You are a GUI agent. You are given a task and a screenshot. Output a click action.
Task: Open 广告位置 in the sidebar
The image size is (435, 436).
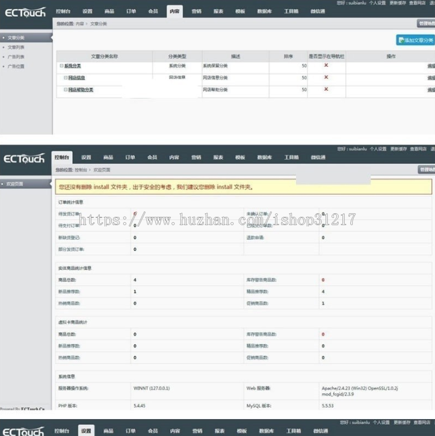pos(16,66)
